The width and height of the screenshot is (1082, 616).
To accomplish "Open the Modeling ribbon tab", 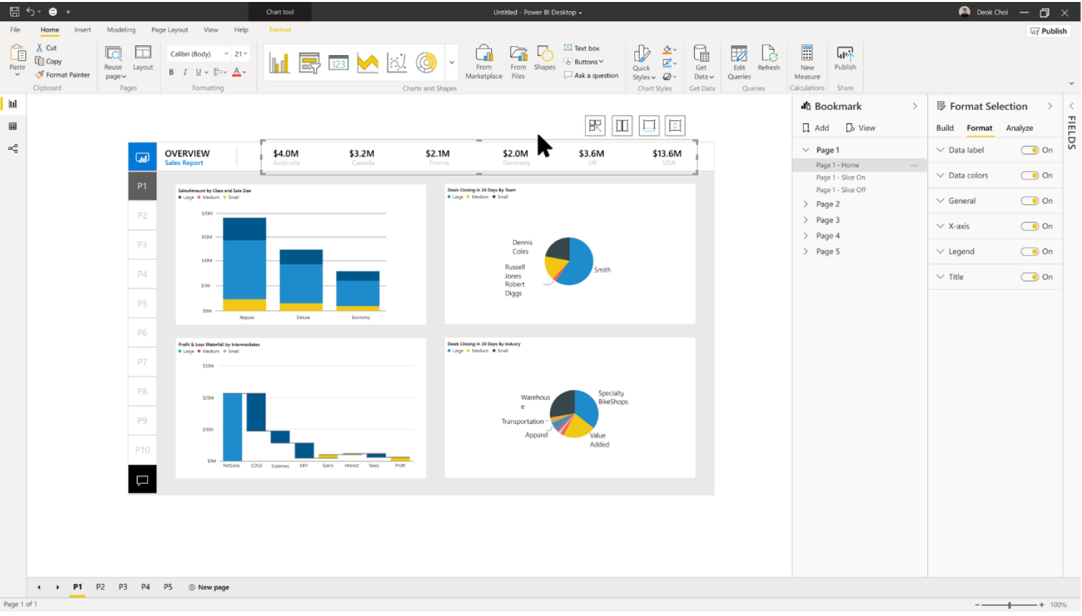I will pyautogui.click(x=121, y=30).
